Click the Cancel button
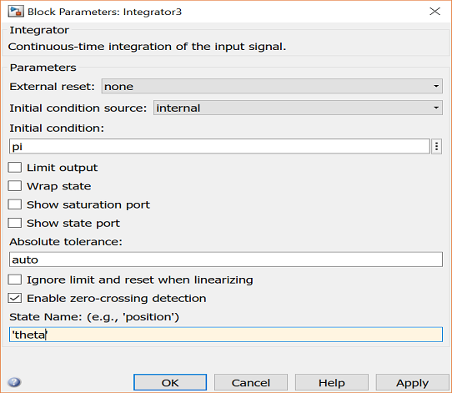Image resolution: width=452 pixels, height=393 pixels. click(x=251, y=383)
